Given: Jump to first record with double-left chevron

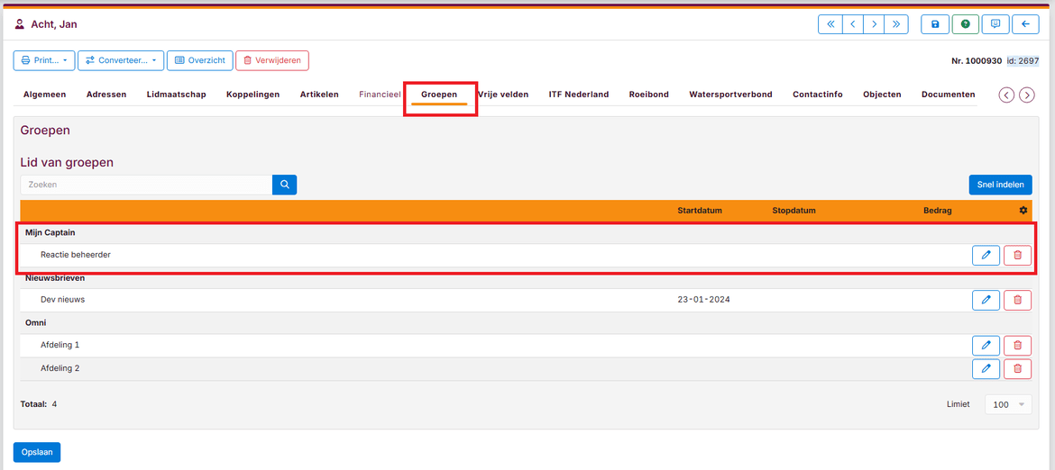Looking at the screenshot, I should 830,24.
